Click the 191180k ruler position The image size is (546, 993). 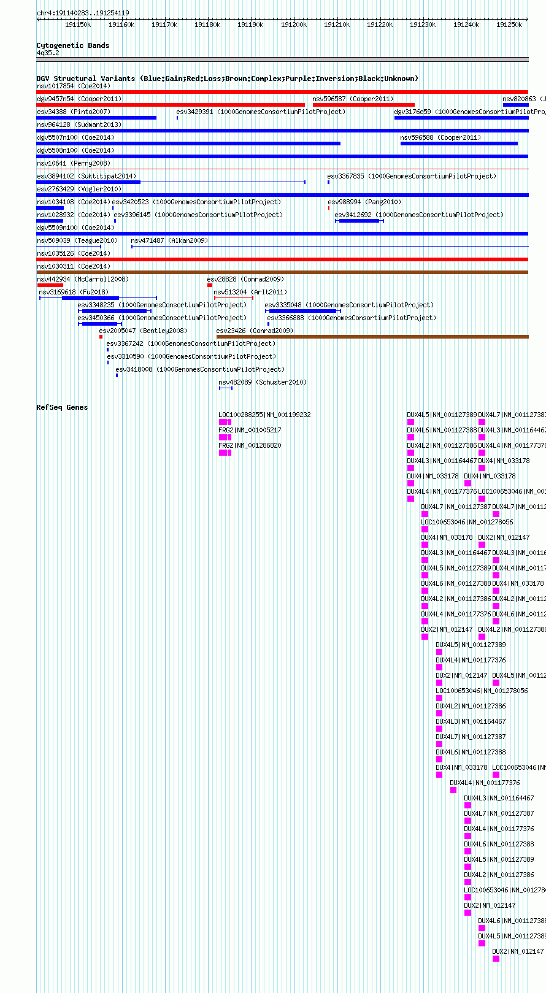207,25
